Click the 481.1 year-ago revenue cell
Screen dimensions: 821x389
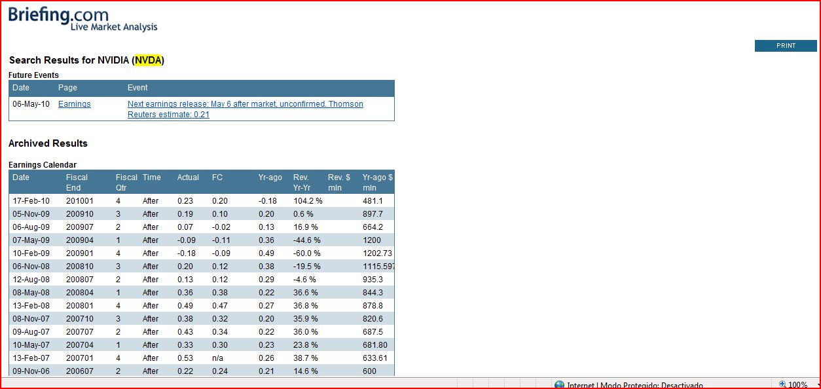pos(373,201)
